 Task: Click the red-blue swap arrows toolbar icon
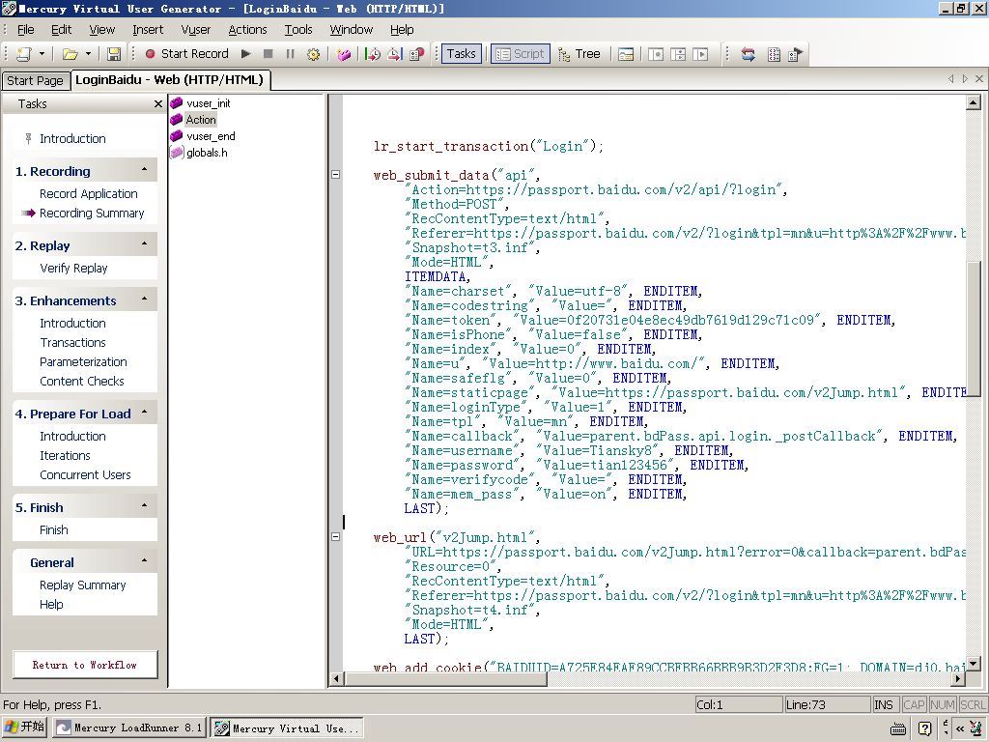click(749, 54)
